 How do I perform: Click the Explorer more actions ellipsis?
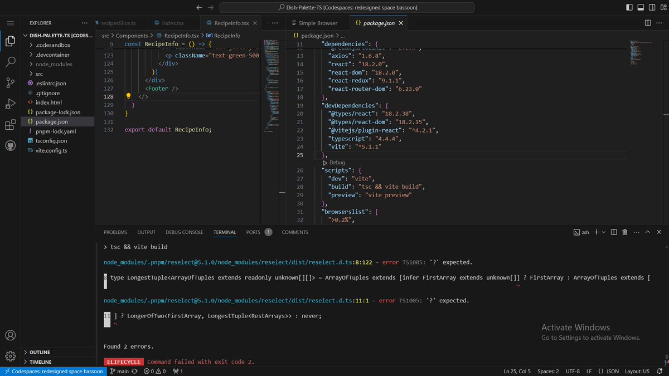pos(85,23)
